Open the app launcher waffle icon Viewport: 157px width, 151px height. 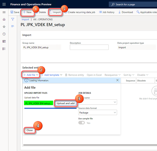coord(4,4)
